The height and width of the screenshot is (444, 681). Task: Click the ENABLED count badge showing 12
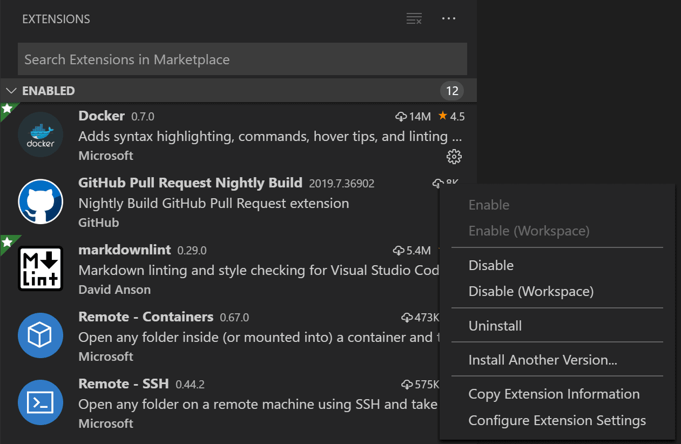click(451, 91)
